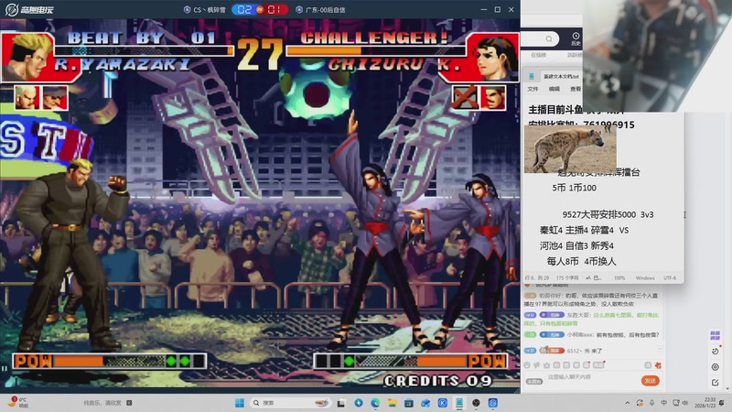Screen dimensions: 732x412
Task: Click the purple grid icon in the right sidebar
Action: point(715,335)
